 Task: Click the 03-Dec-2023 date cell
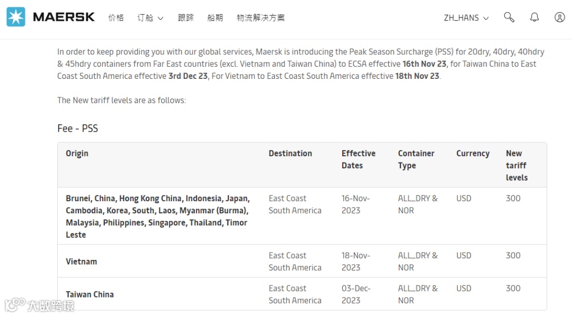tap(356, 294)
